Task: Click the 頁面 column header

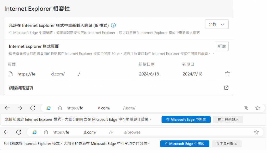Action: click(12, 64)
